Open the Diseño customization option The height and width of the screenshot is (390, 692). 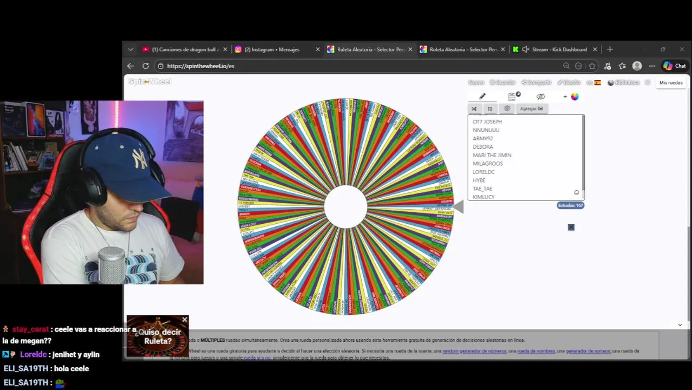click(569, 82)
